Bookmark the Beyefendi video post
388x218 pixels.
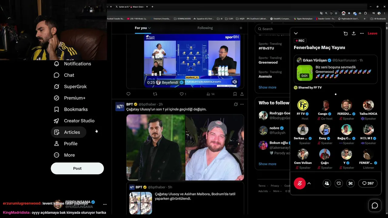(x=235, y=94)
